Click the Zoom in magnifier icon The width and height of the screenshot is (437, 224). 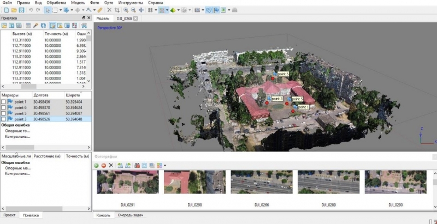[126, 10]
